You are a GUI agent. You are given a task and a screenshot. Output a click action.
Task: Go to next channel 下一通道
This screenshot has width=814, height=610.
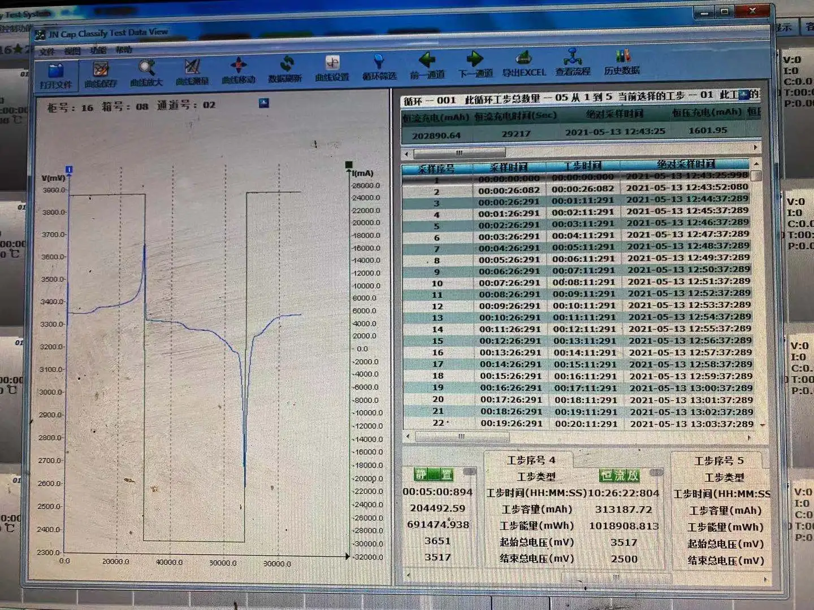475,65
